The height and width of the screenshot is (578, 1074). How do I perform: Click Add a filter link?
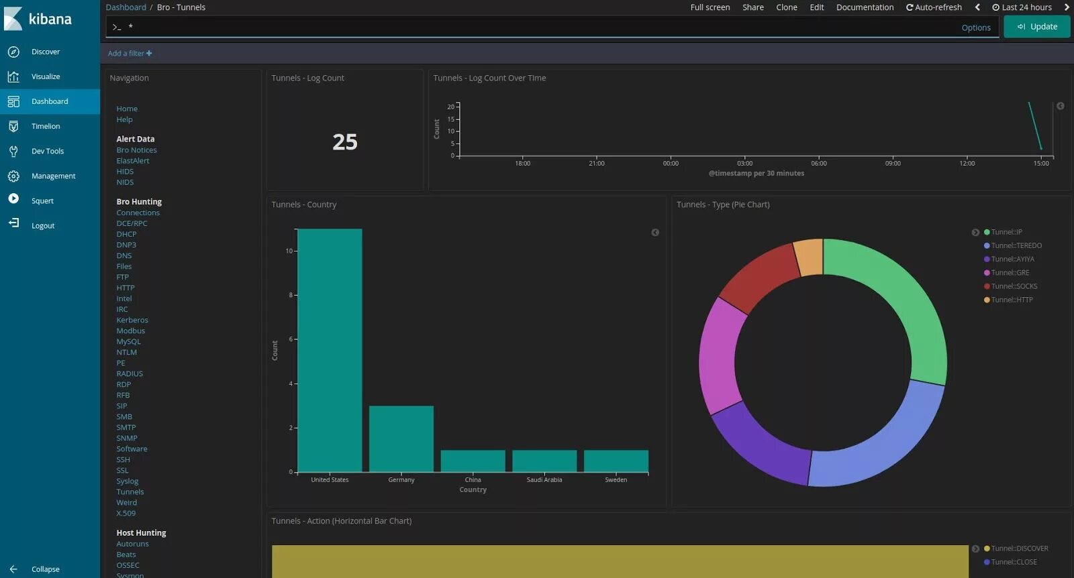point(130,54)
